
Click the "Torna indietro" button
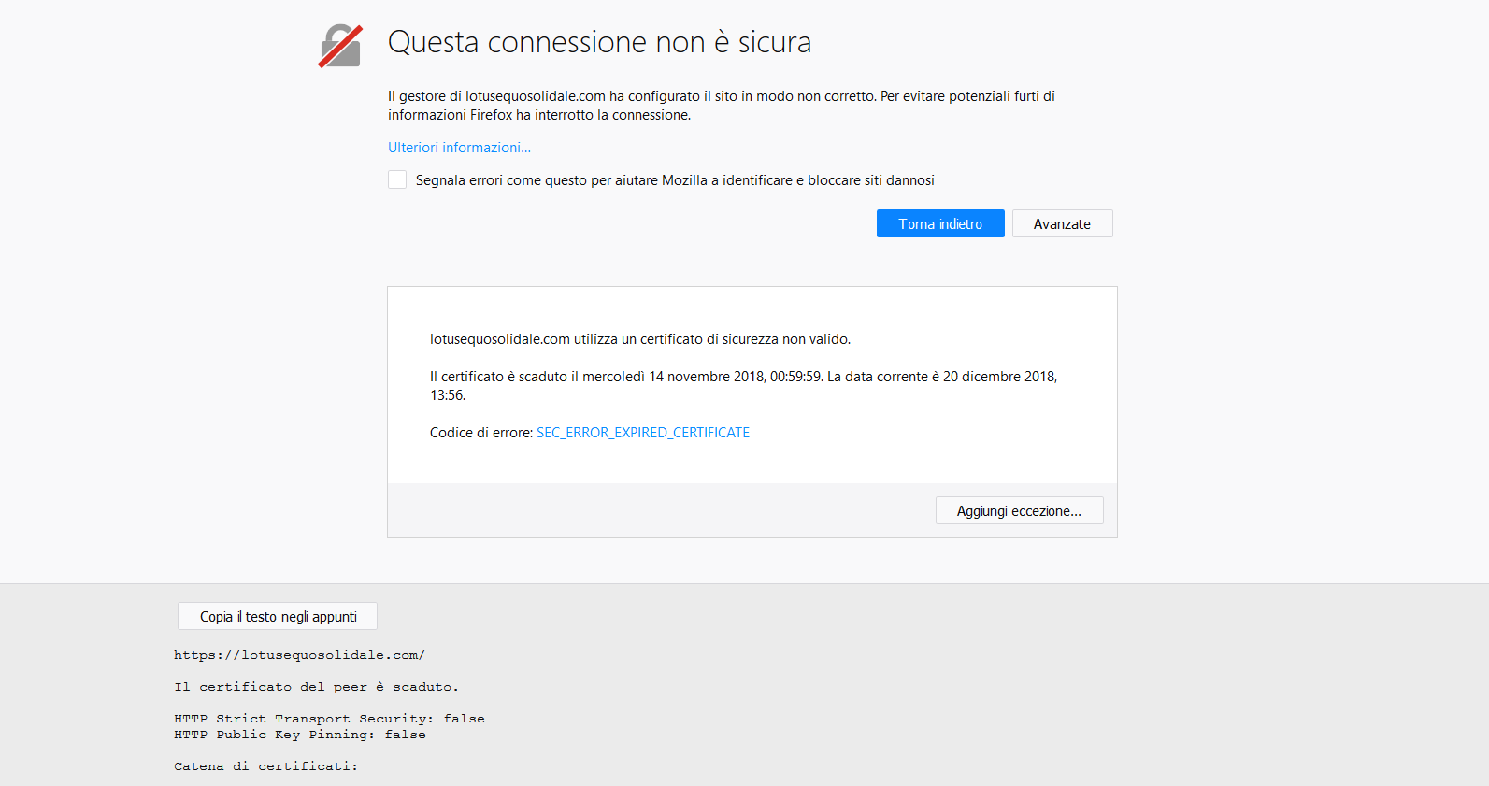pyautogui.click(x=940, y=223)
